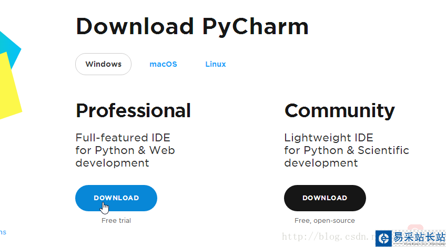This screenshot has width=446, height=247.
Task: Click 'Free, open-source' caption text
Action: 325,221
